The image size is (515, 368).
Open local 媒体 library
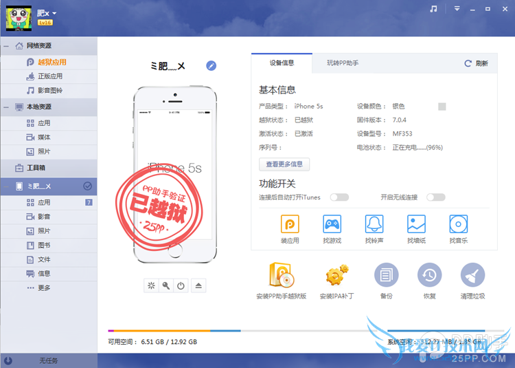pos(49,137)
